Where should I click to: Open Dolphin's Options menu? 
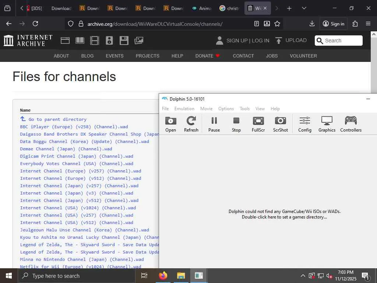click(226, 109)
